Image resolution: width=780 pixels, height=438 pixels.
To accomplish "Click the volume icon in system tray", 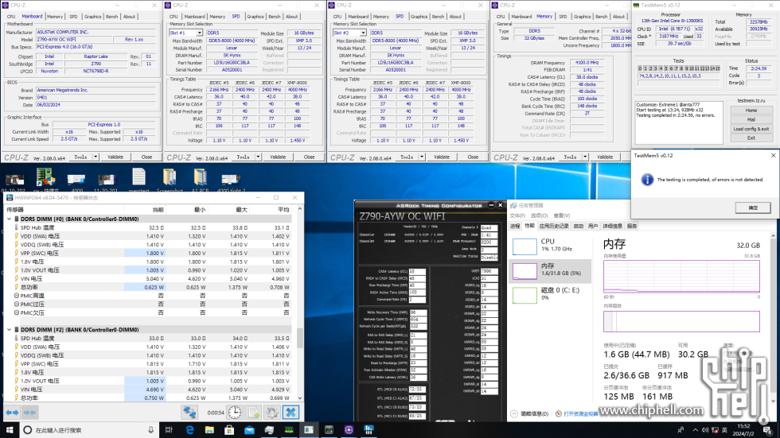I will tap(705, 430).
